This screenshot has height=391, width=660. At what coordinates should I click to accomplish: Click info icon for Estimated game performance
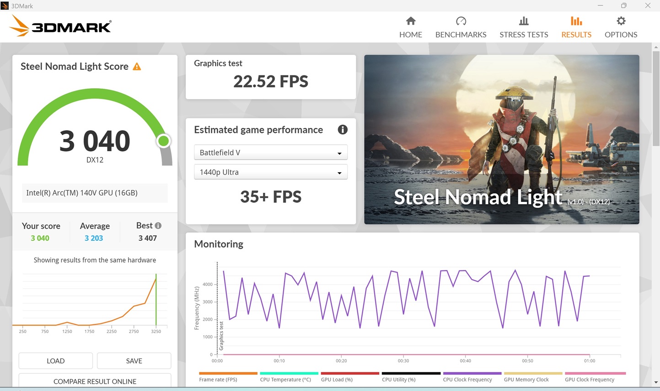pos(342,130)
